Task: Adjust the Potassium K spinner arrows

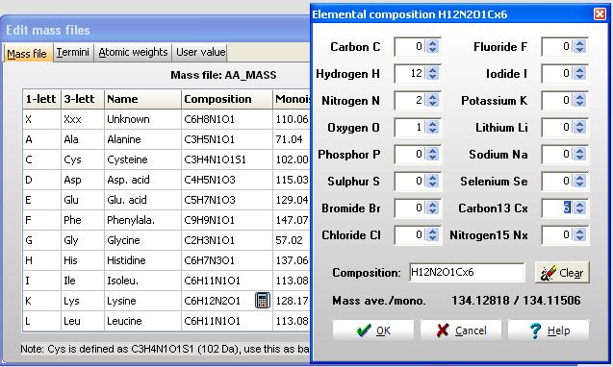Action: pos(579,101)
